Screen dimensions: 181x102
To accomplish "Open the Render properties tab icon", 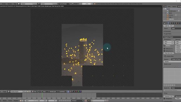I will coord(169,23).
